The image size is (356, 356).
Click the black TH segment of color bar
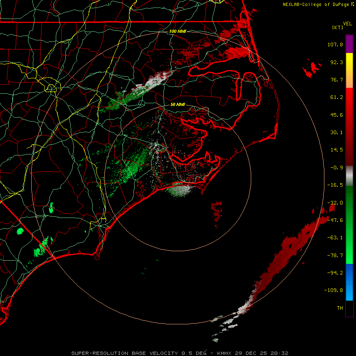tap(349, 308)
